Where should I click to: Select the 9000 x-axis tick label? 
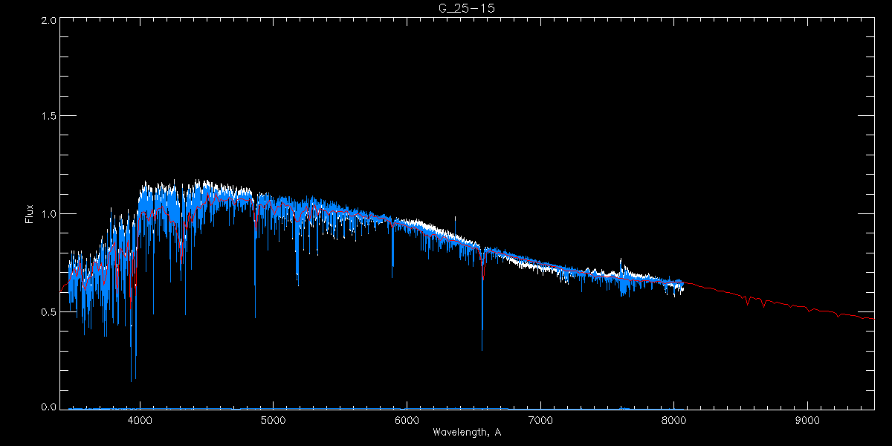807,420
